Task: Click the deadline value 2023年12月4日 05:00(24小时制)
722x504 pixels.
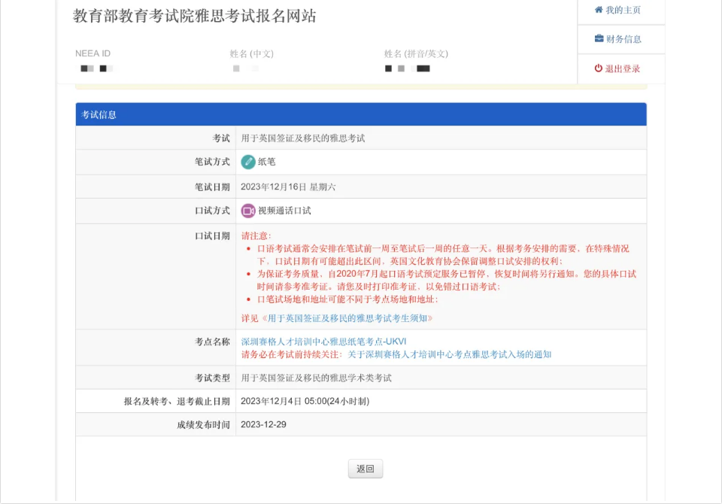Action: pyautogui.click(x=305, y=401)
